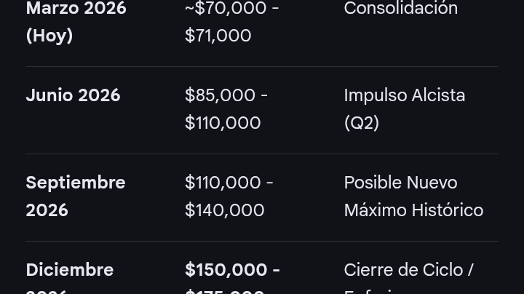Select the Impulso Alcista phase text
The image size is (524, 294).
point(405,95)
